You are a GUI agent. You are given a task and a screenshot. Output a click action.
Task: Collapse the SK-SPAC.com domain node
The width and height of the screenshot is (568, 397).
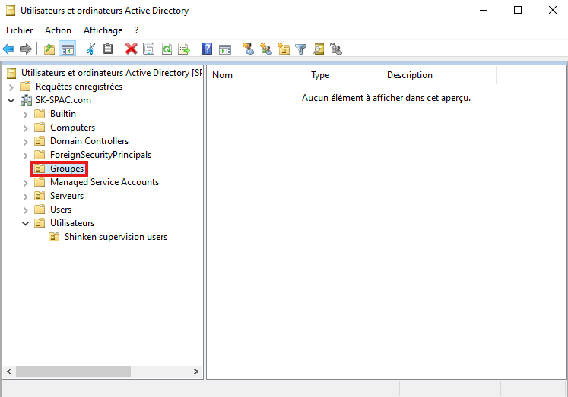click(11, 100)
